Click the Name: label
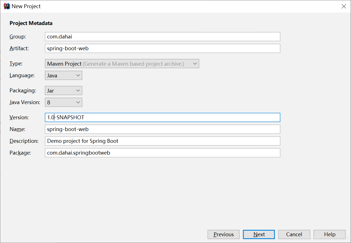The width and height of the screenshot is (351, 243). 17,129
